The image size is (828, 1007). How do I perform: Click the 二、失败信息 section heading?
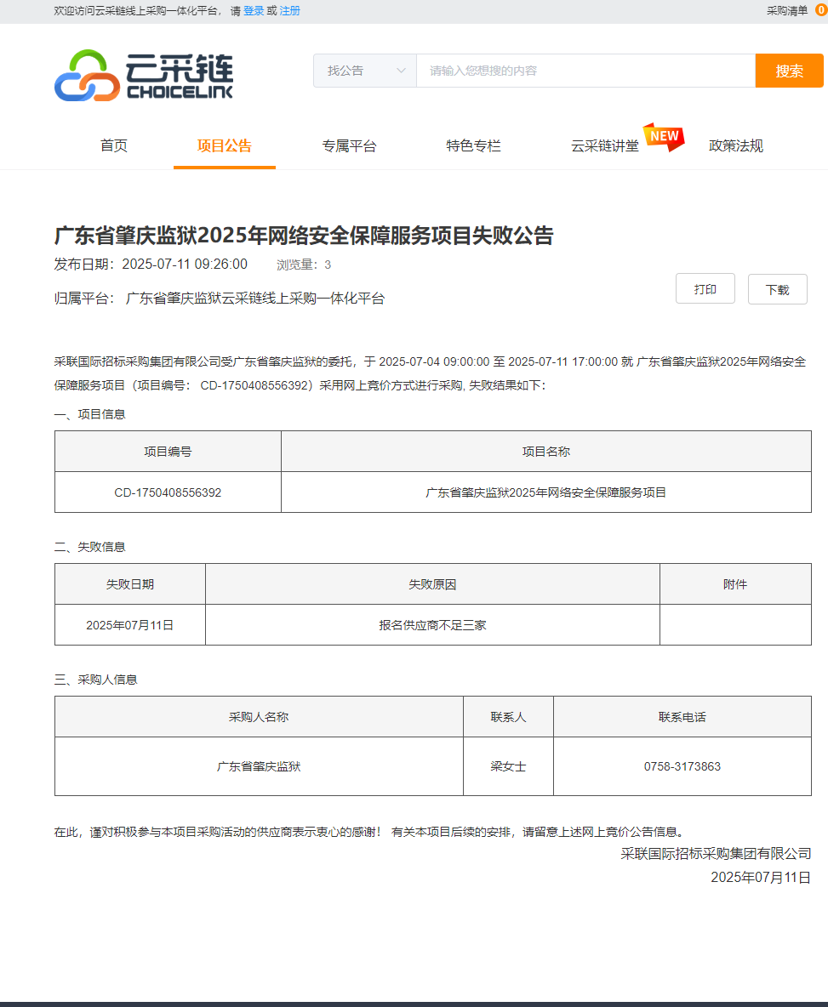click(90, 547)
